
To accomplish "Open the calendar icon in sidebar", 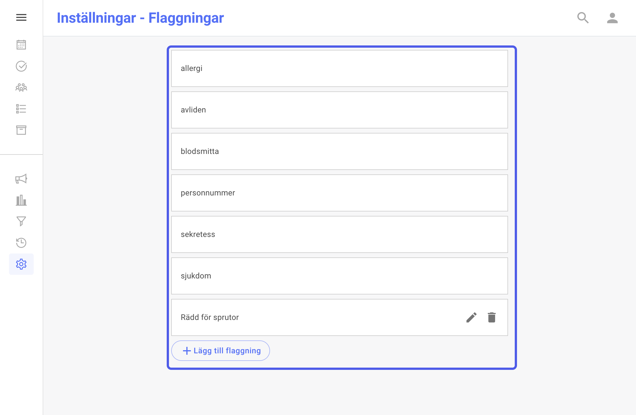I will point(21,45).
